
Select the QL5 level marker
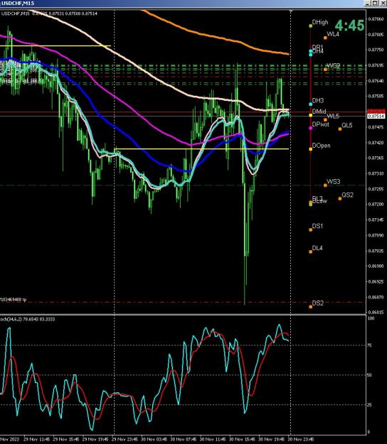point(340,129)
